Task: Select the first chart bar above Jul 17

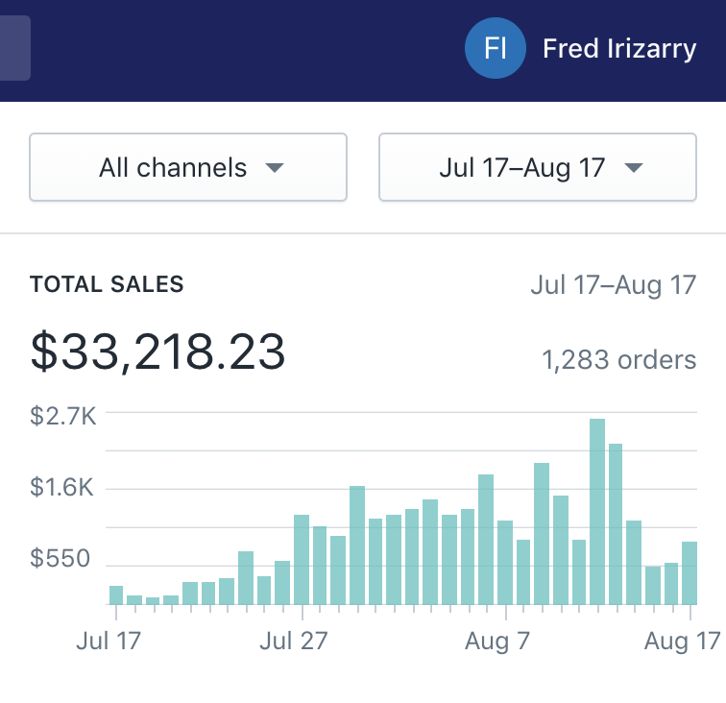Action: click(116, 594)
